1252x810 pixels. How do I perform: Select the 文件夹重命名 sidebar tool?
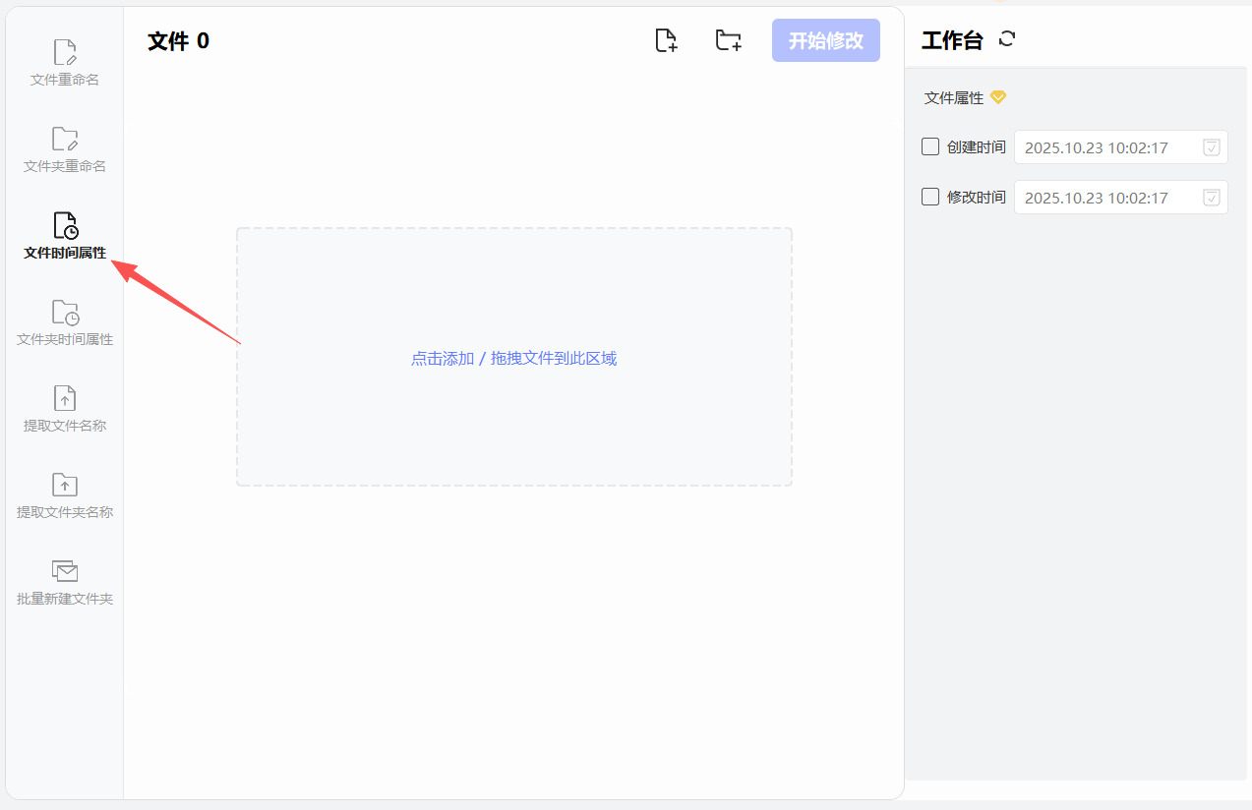(65, 149)
